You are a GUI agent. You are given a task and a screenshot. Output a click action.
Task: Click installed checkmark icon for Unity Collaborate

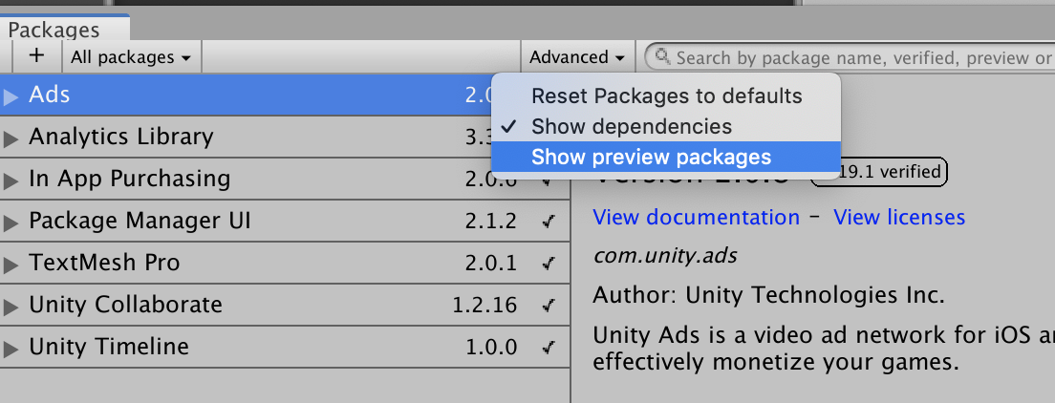(548, 306)
